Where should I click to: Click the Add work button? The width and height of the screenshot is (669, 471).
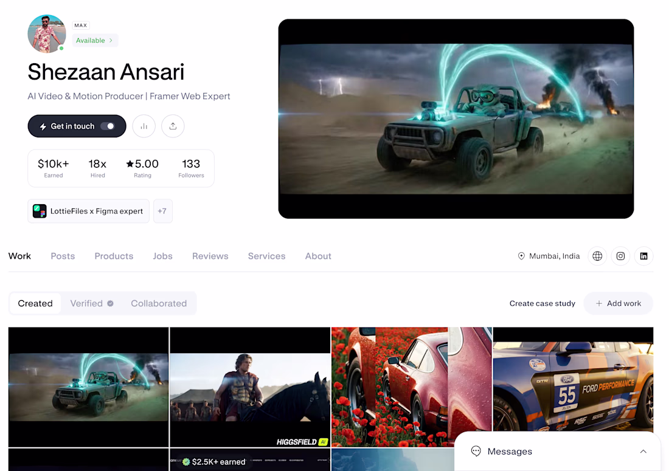tap(619, 303)
